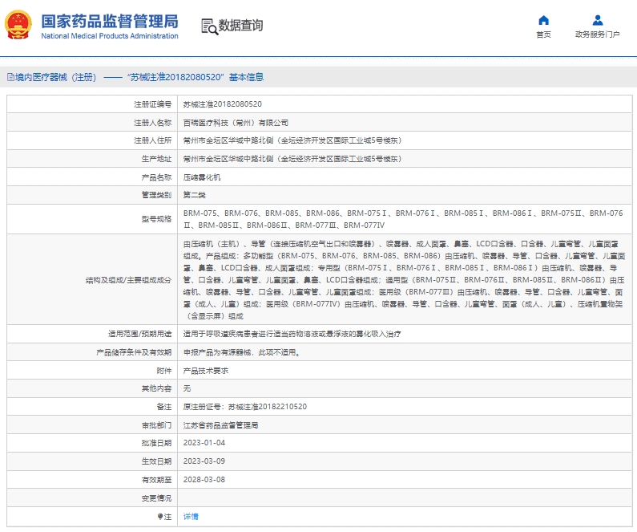Click attachment 产品技术要求
The image size is (637, 532).
coord(206,371)
